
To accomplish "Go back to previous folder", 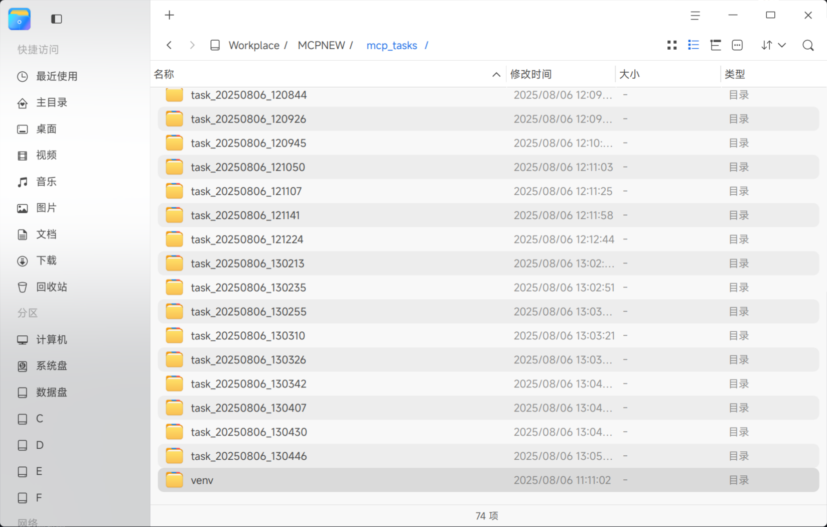I will tap(169, 45).
